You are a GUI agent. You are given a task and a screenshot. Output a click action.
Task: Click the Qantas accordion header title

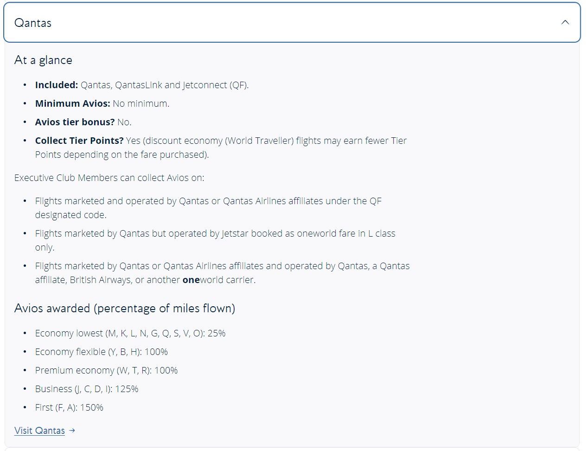[x=33, y=23]
